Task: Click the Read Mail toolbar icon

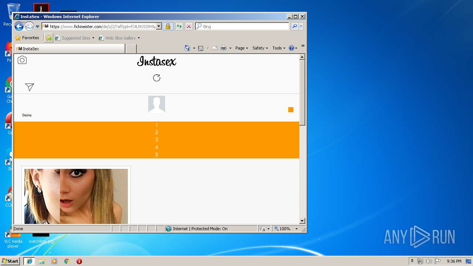Action: [214, 48]
